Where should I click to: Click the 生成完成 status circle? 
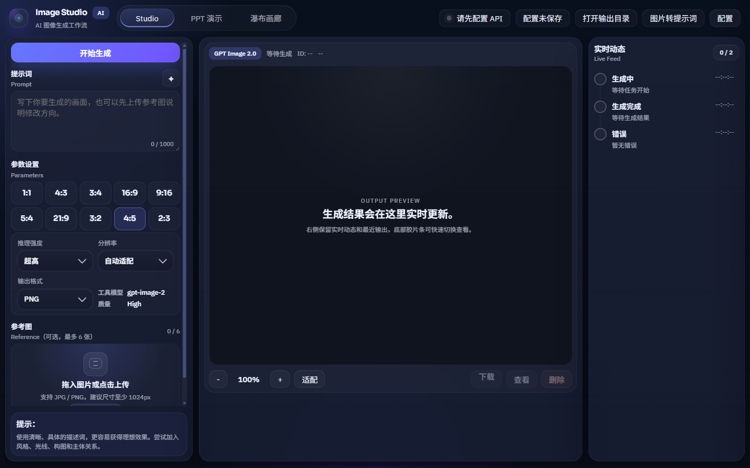[600, 107]
